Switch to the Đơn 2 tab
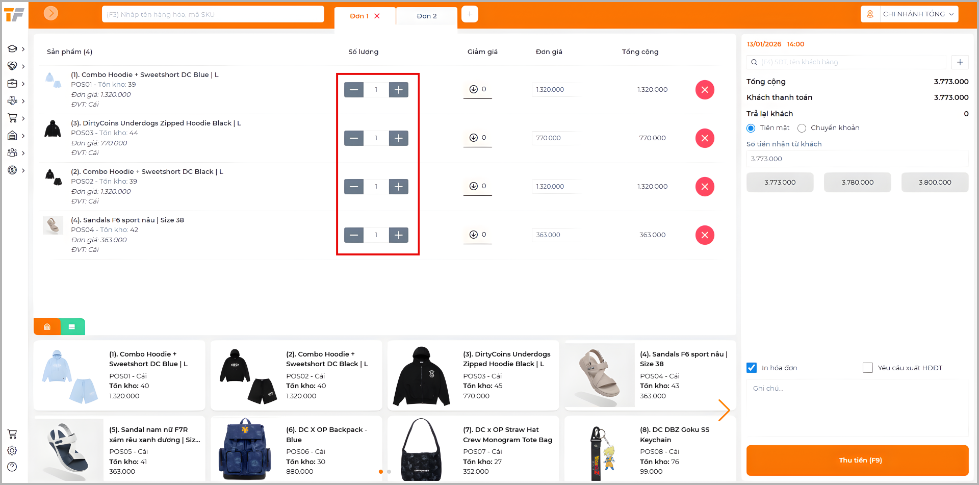Screen dimensions: 979x485 (x=426, y=16)
